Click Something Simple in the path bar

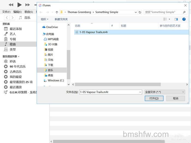pyautogui.click(x=107, y=12)
